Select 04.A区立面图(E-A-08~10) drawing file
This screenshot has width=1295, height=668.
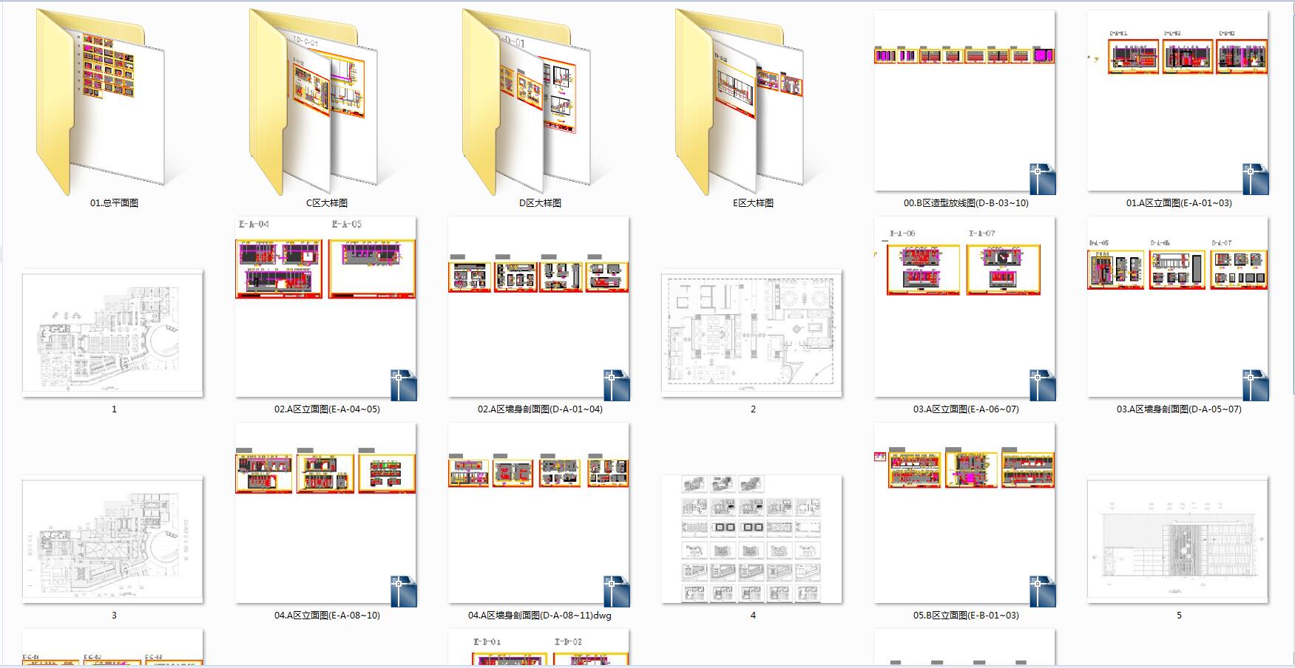coord(326,514)
